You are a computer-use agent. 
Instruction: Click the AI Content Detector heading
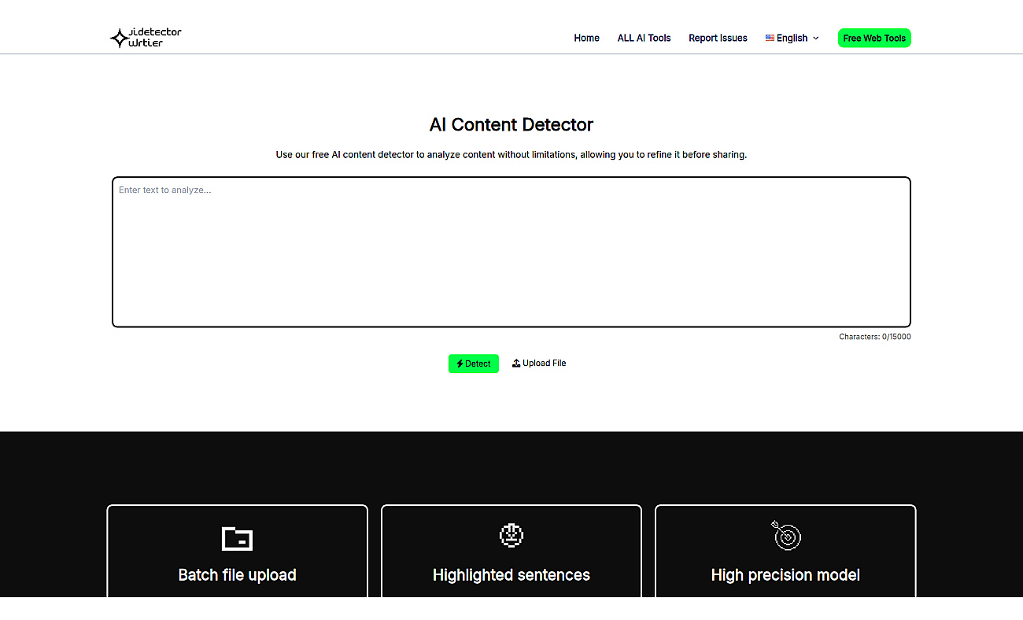(511, 124)
